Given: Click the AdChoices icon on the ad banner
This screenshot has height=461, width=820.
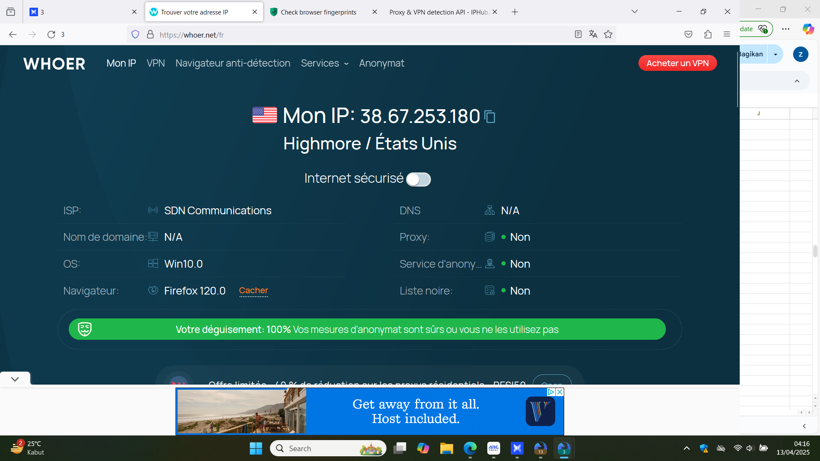Looking at the screenshot, I should pos(551,392).
